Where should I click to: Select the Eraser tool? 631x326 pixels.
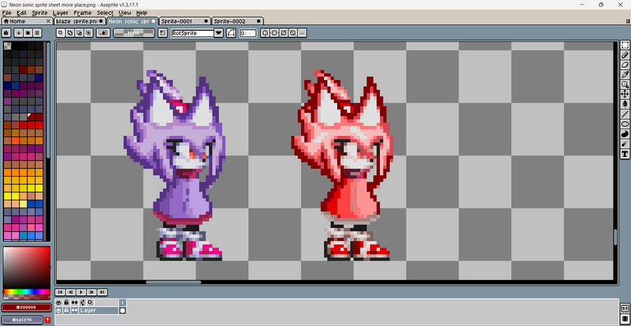[625, 64]
